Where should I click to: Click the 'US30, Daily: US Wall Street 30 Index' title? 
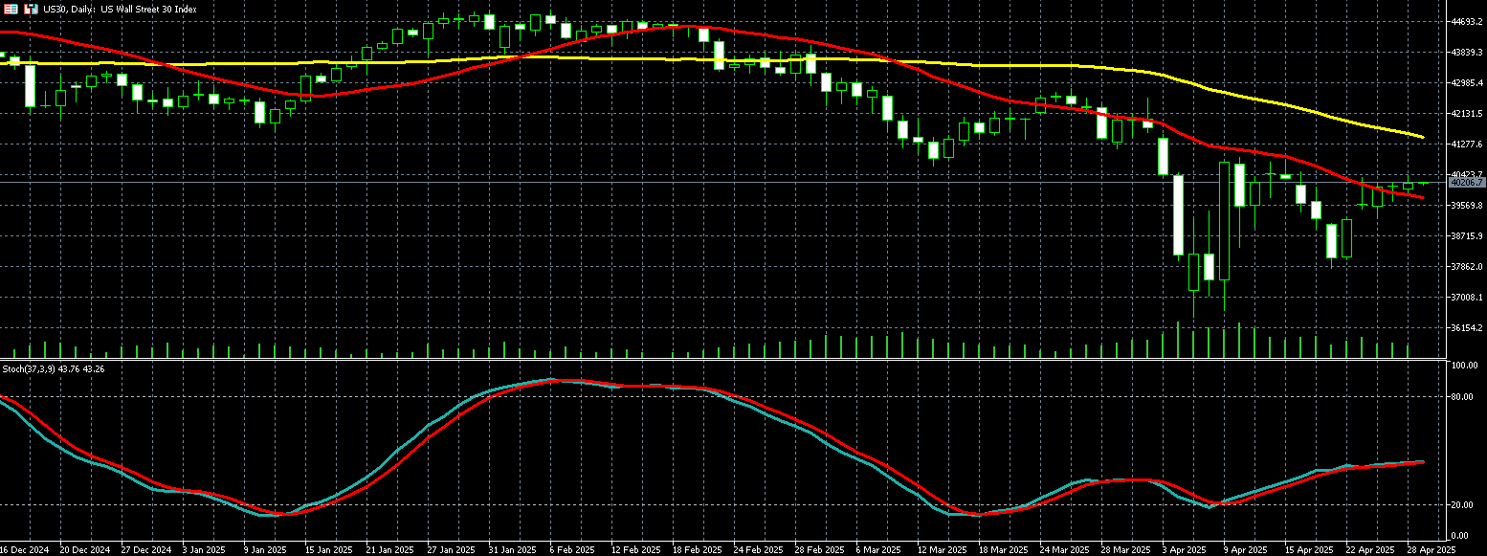point(122,10)
